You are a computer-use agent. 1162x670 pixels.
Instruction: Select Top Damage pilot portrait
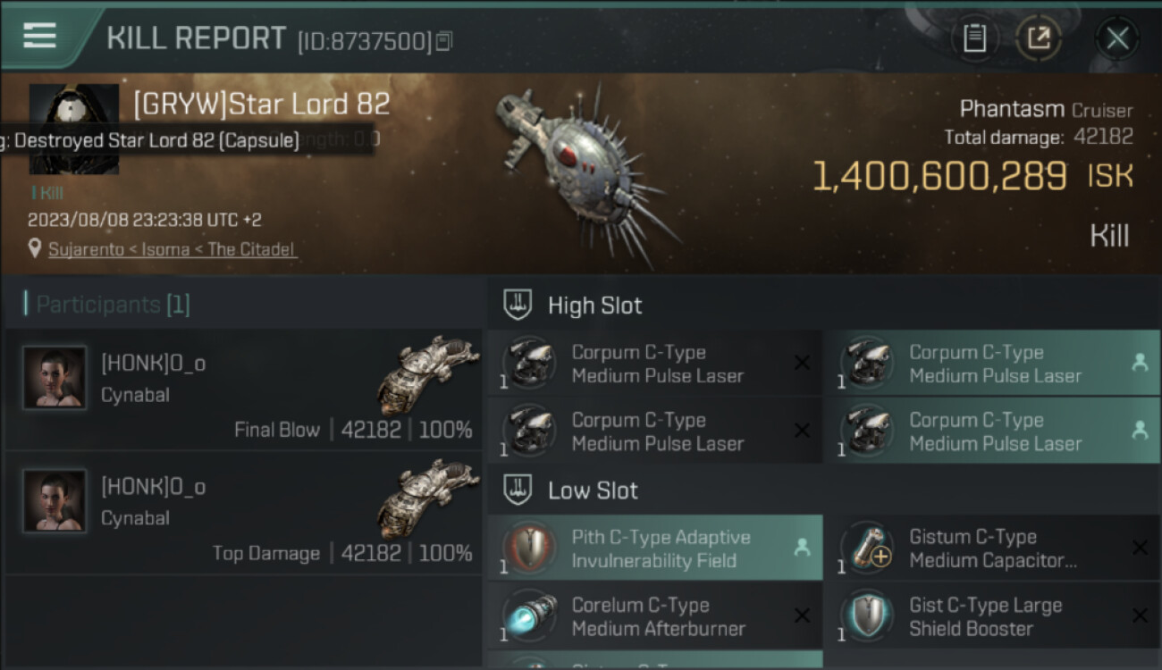[55, 501]
